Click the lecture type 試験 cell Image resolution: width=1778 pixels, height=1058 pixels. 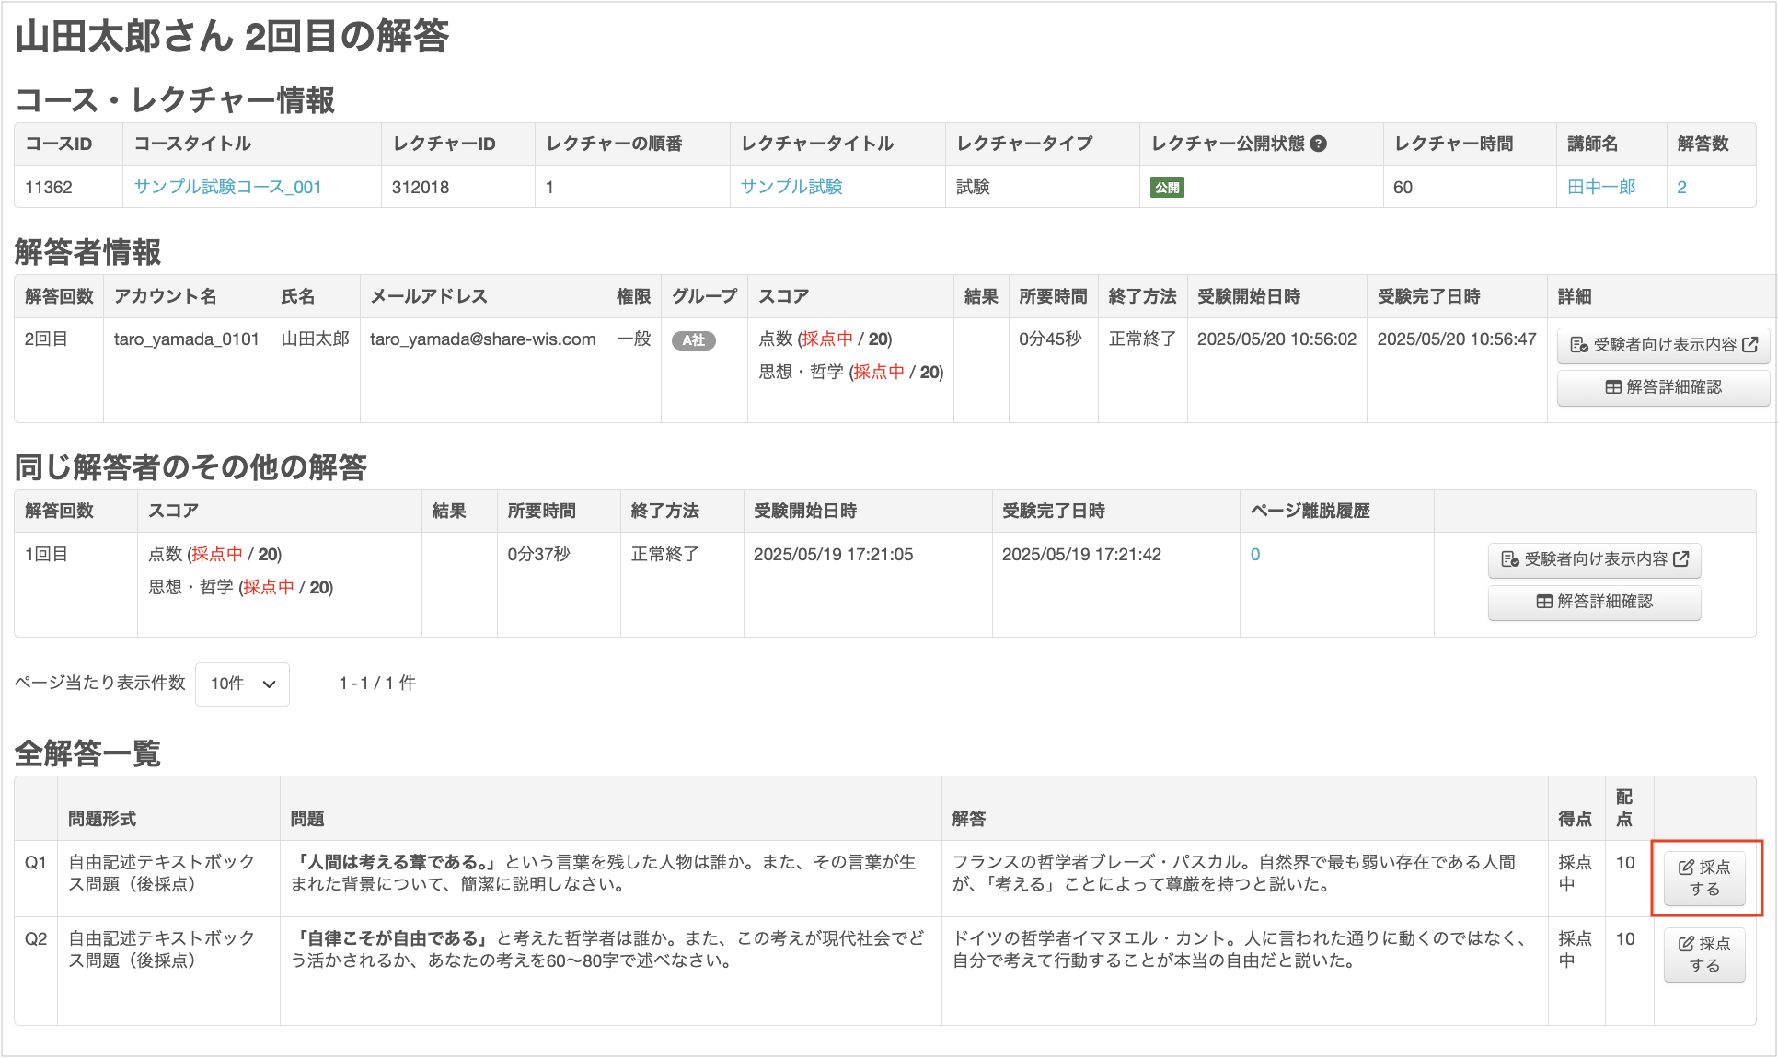point(973,188)
